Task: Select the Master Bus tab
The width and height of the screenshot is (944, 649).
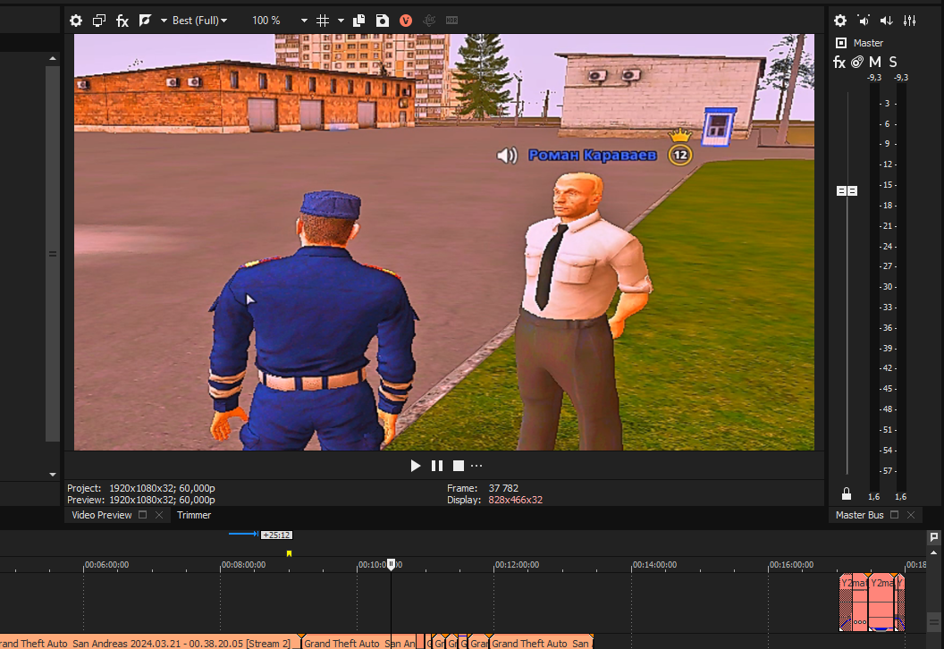Action: pyautogui.click(x=859, y=515)
